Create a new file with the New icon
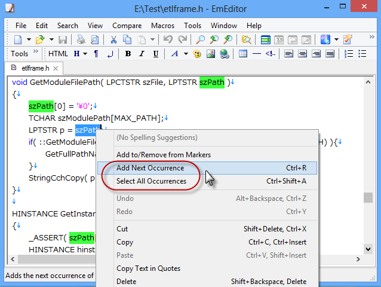The height and width of the screenshot is (287, 381). tap(18, 39)
